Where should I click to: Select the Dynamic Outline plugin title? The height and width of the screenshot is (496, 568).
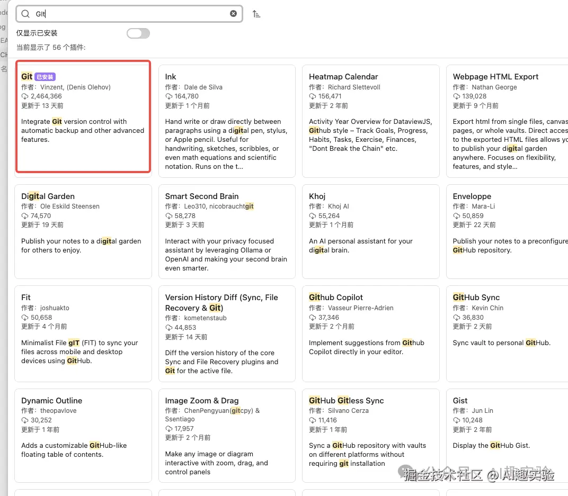point(51,401)
